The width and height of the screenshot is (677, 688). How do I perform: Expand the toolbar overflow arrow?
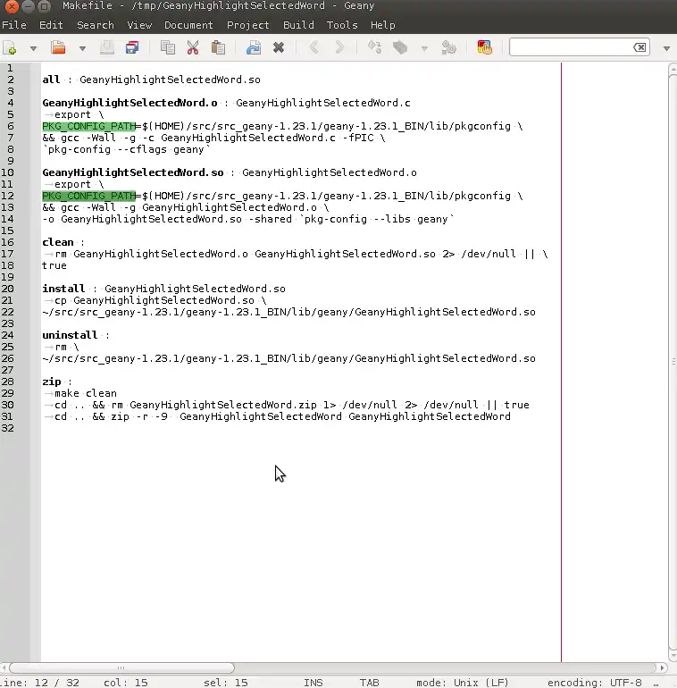coord(666,48)
